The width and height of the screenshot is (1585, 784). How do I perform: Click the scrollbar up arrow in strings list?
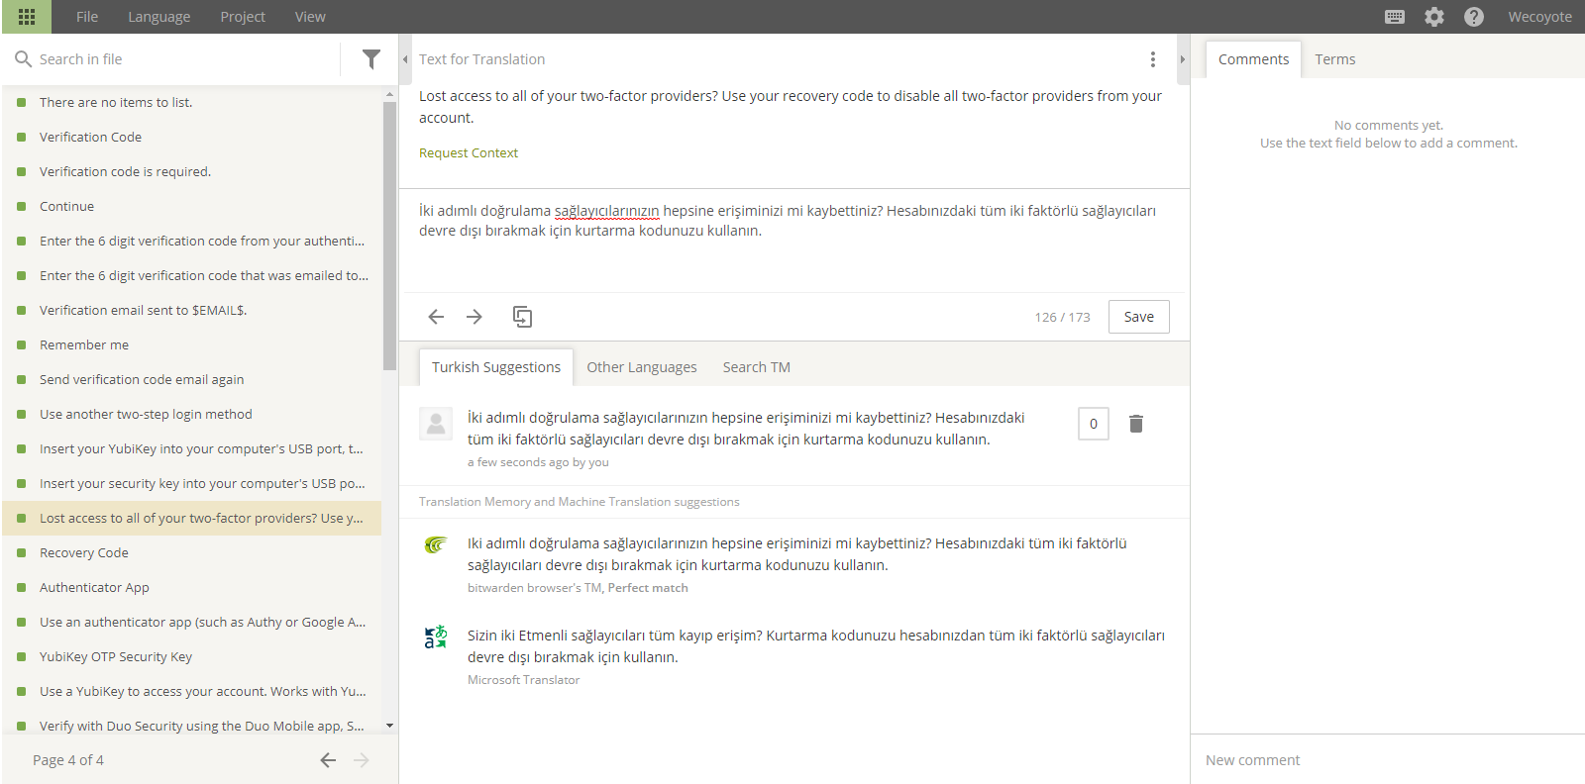click(x=389, y=94)
